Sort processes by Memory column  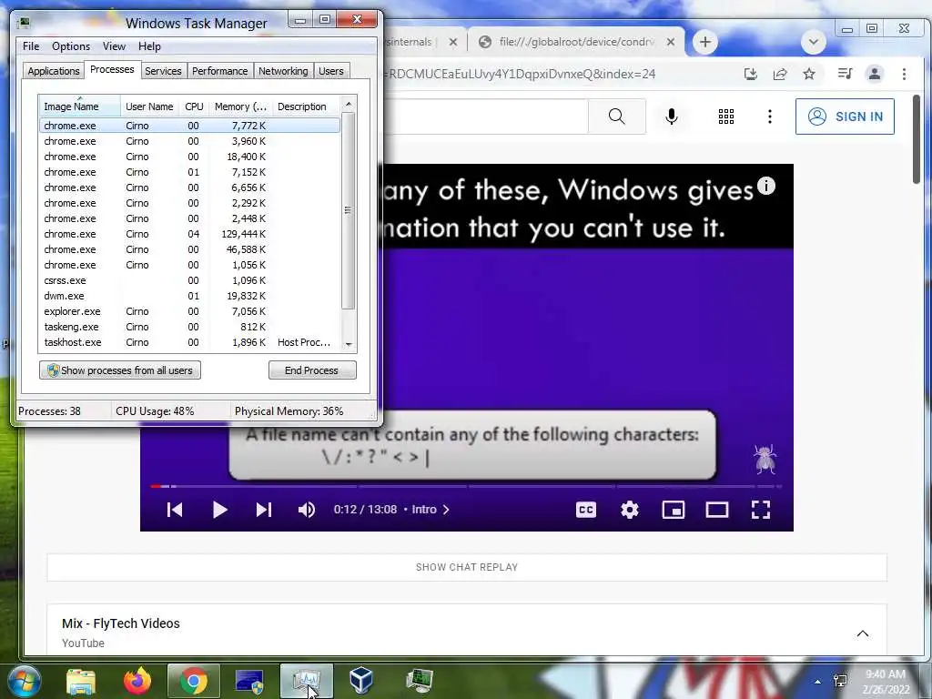[240, 106]
